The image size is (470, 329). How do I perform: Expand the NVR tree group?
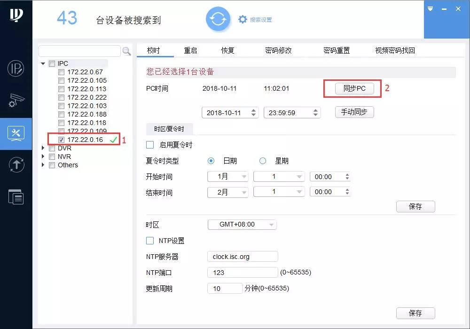pyautogui.click(x=43, y=157)
